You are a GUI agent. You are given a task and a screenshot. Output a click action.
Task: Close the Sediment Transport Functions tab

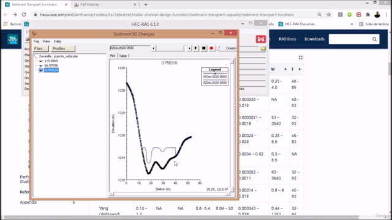tap(66, 4)
